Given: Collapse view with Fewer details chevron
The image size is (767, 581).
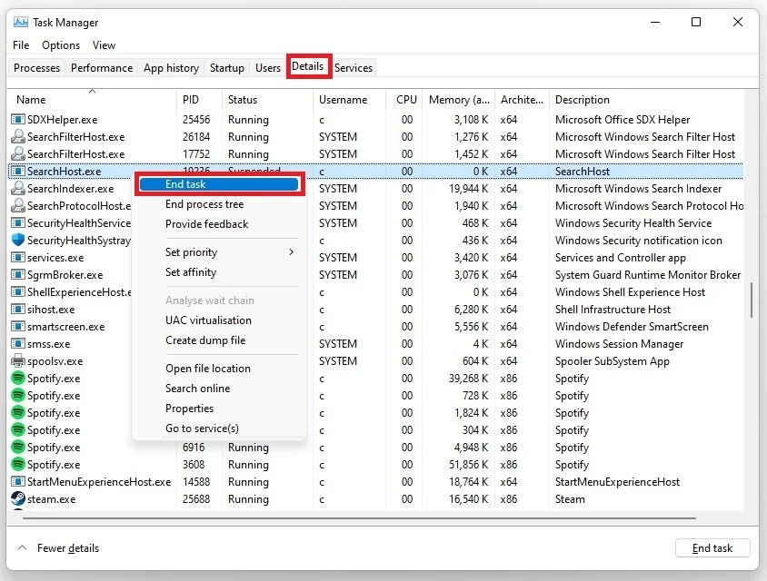Looking at the screenshot, I should click(x=22, y=547).
